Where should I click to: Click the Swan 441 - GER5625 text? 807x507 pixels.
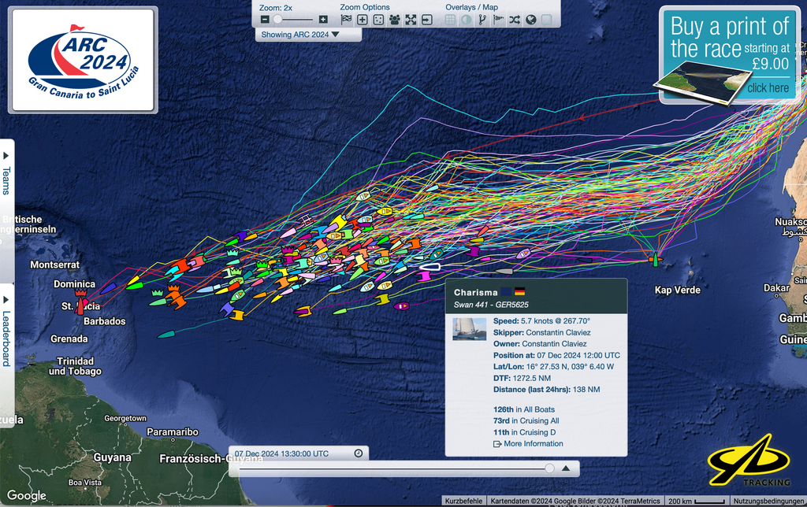coord(491,305)
